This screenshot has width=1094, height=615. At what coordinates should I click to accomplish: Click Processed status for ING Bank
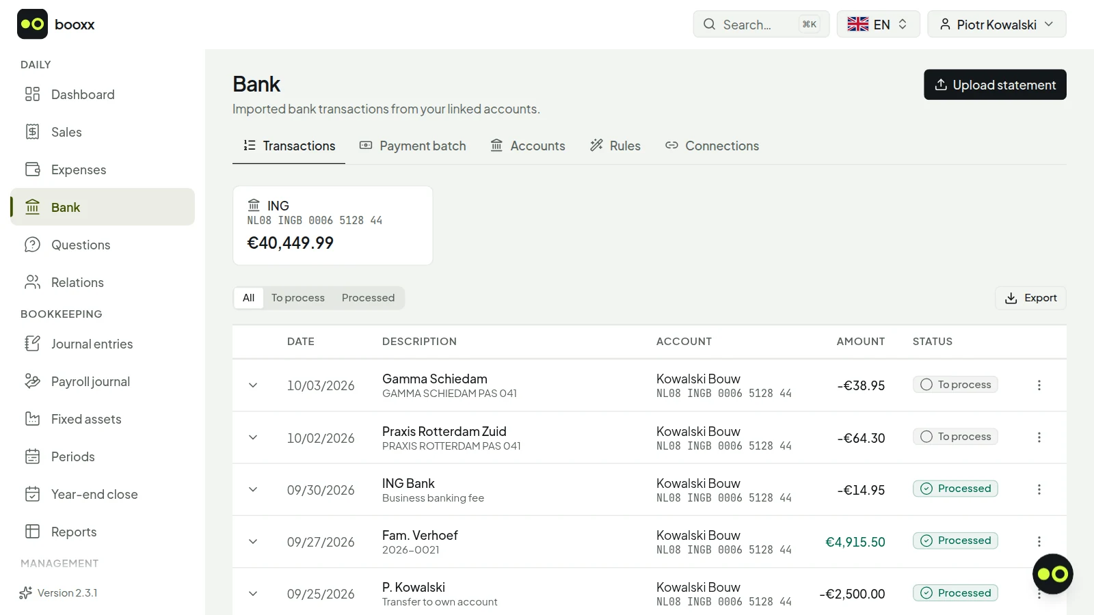coord(955,489)
